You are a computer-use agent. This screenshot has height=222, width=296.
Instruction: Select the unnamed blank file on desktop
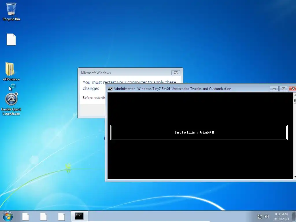[x=11, y=39]
